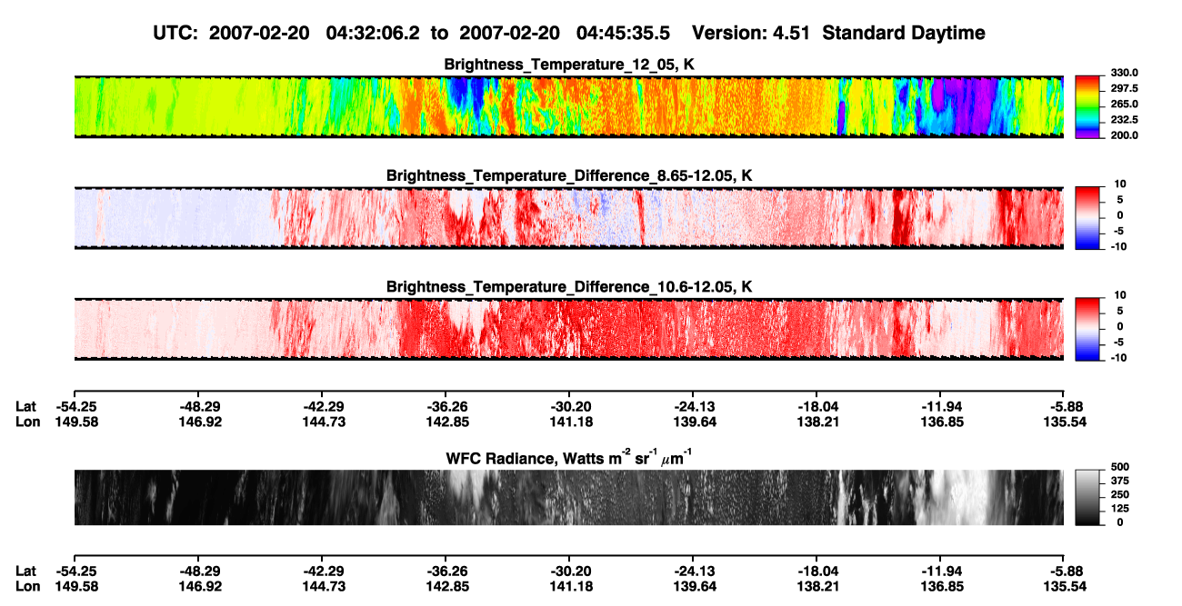Click the 10.6-12.05 temperature difference image strip
The image size is (1182, 606).
tap(568, 329)
